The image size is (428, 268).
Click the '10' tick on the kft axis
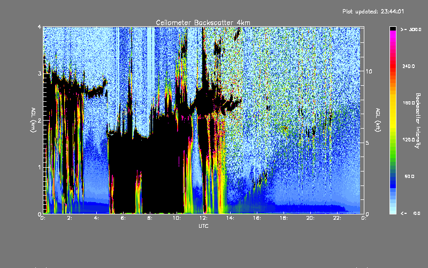[x=369, y=71]
